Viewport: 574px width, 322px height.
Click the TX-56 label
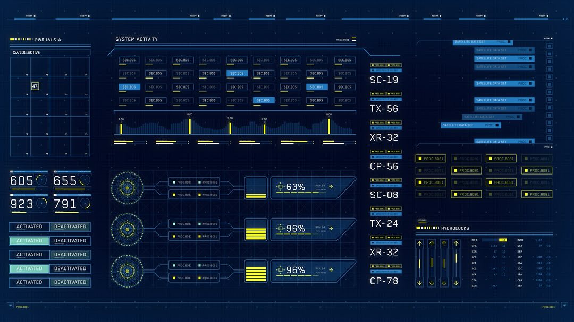384,109
